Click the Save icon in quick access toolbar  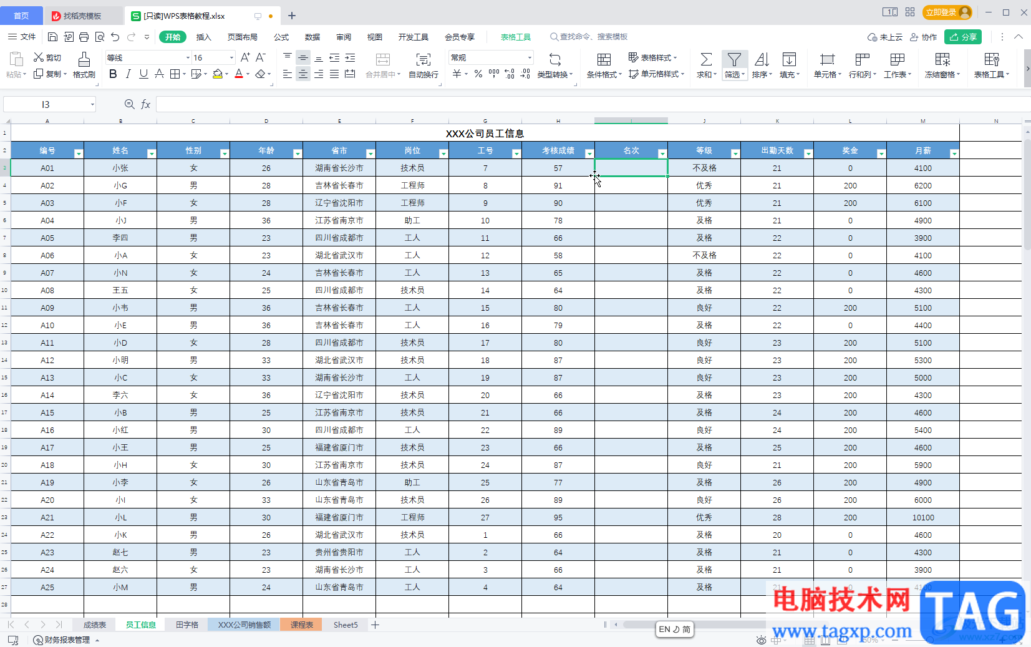click(x=53, y=37)
